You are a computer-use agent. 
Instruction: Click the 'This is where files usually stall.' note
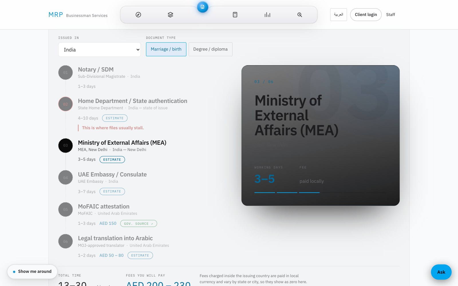(x=113, y=128)
